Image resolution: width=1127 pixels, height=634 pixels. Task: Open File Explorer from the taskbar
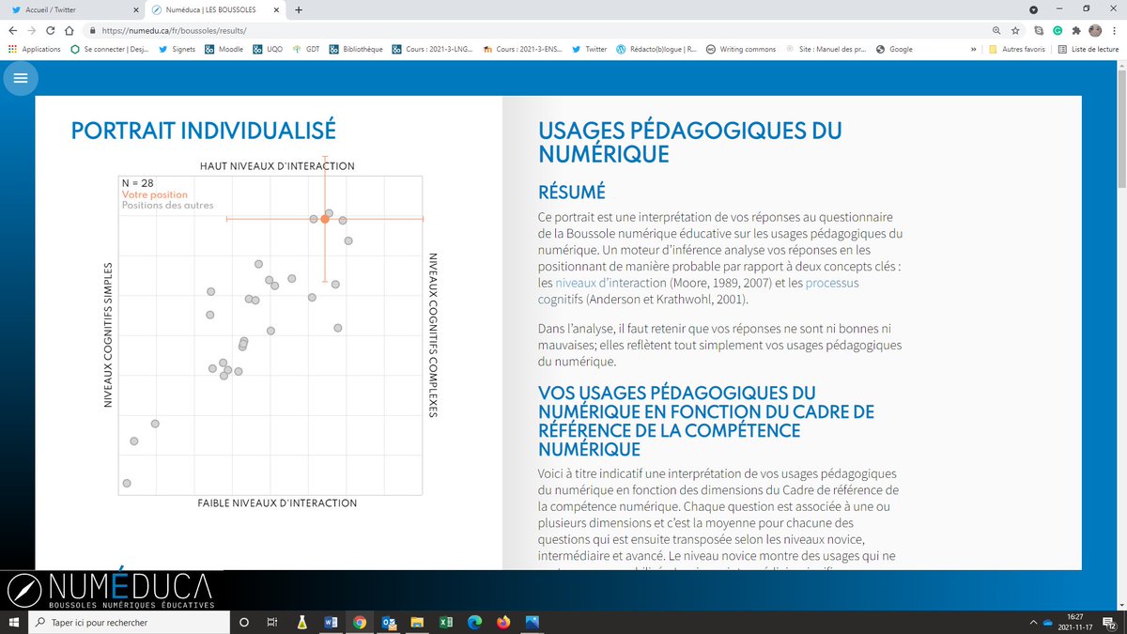[417, 622]
